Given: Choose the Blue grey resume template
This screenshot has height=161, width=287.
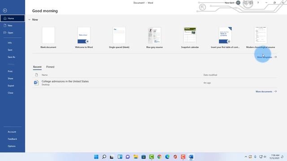Looking at the screenshot, I should point(154,38).
